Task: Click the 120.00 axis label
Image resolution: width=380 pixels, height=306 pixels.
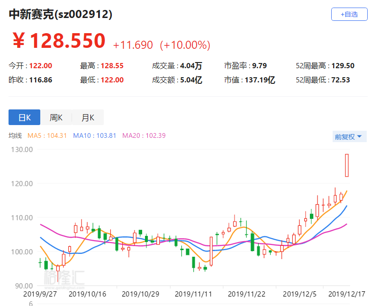Action: [22, 184]
